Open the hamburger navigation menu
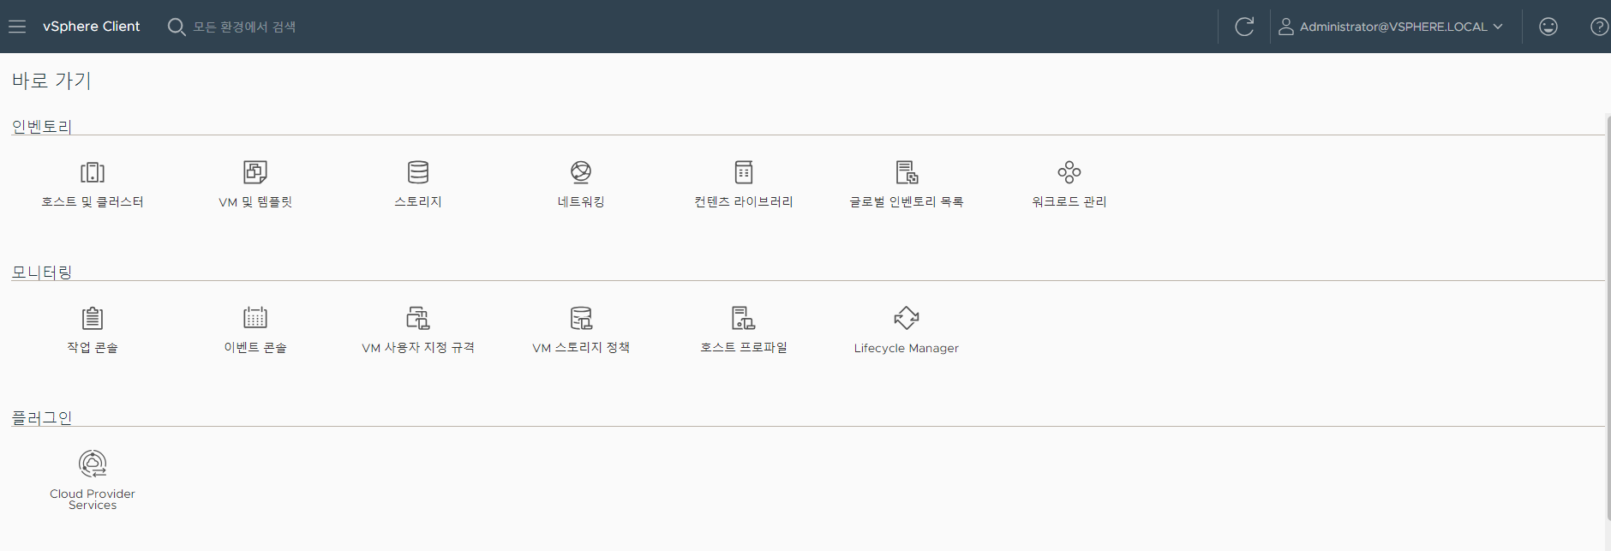Screen dimensions: 1611x551 (17, 27)
